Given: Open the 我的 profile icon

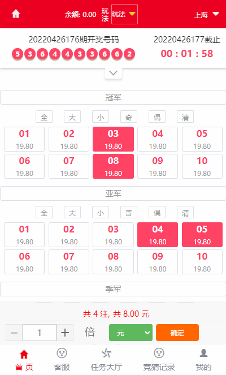Looking at the screenshot, I should [x=203, y=353].
